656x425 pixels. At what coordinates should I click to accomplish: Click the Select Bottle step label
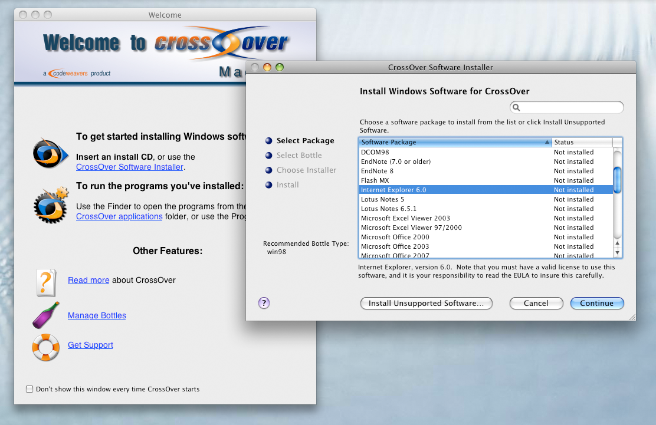coord(299,156)
